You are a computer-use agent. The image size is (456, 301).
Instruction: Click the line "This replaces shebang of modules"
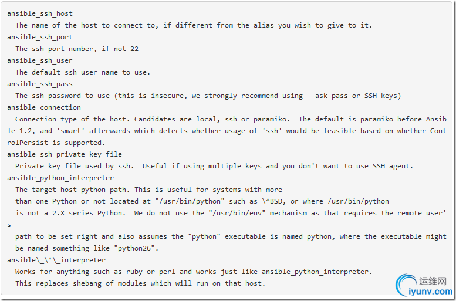(x=140, y=283)
